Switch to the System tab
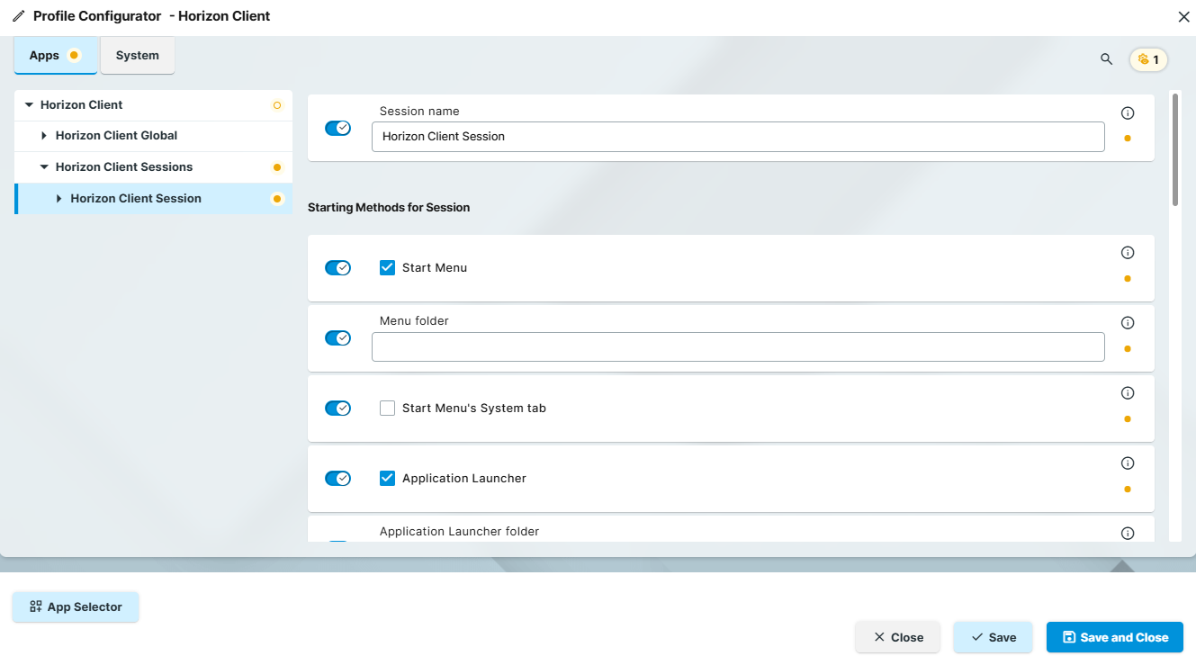Viewport: 1196px width, 665px height. coord(137,56)
